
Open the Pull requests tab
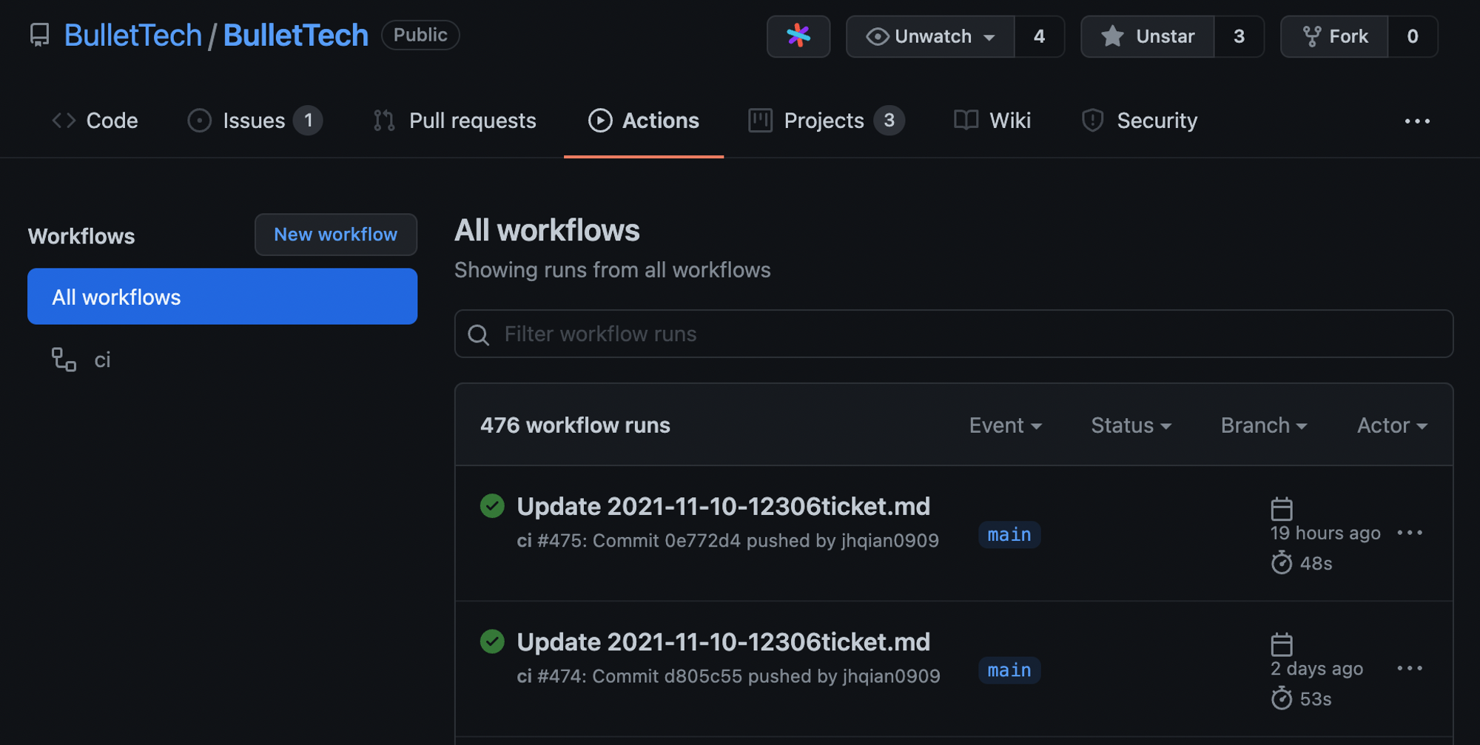pyautogui.click(x=454, y=121)
